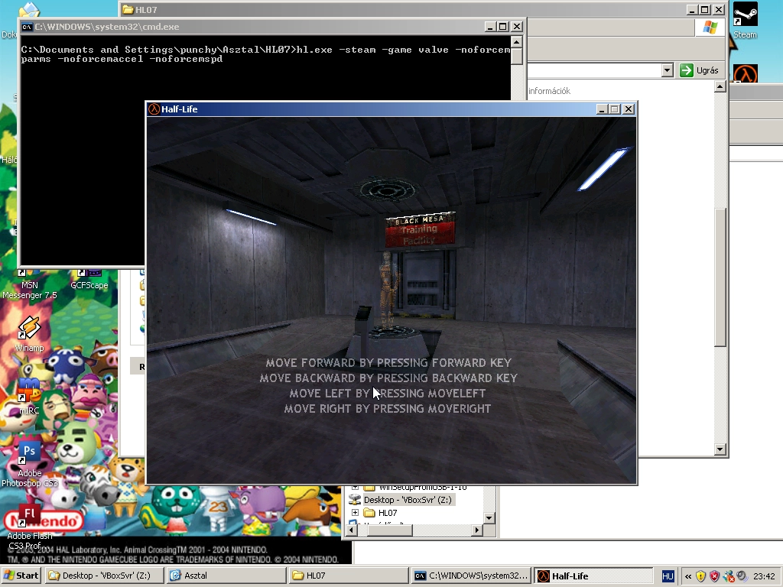The height and width of the screenshot is (587, 783).
Task: Minimize the HL07 explorer window
Action: (x=691, y=10)
